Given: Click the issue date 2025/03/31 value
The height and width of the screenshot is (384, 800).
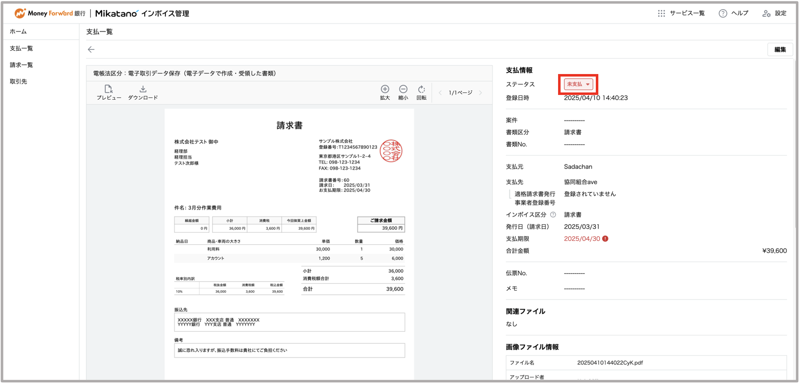Looking at the screenshot, I should click(x=582, y=227).
